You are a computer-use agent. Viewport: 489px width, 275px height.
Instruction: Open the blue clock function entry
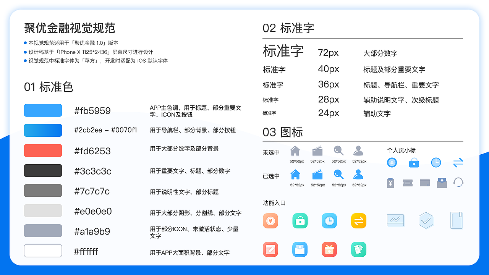click(x=329, y=221)
